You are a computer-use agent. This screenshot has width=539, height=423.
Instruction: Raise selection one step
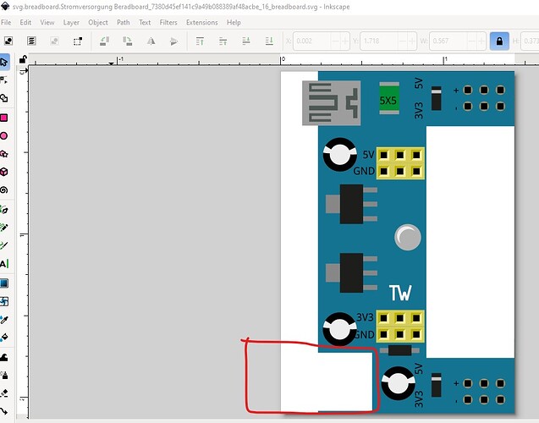223,41
